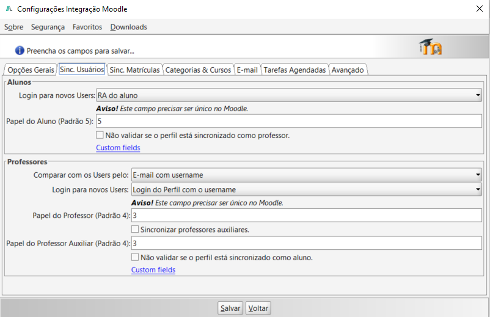
Task: Click the Aviso text under Professores login
Action: (x=207, y=203)
